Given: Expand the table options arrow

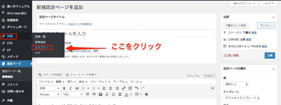Looking at the screenshot, I should point(141,94).
